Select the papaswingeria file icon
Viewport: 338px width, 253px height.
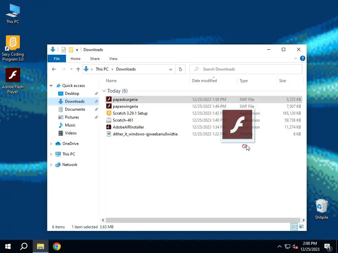click(109, 106)
